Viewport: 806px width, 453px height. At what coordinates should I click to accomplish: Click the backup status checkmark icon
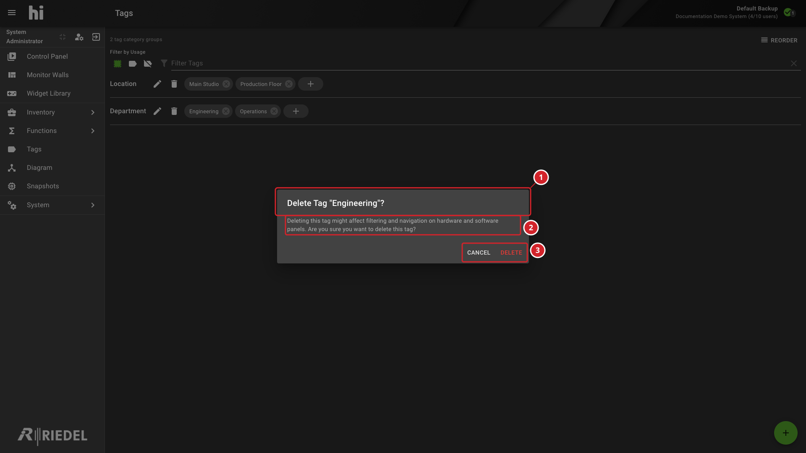coord(788,12)
